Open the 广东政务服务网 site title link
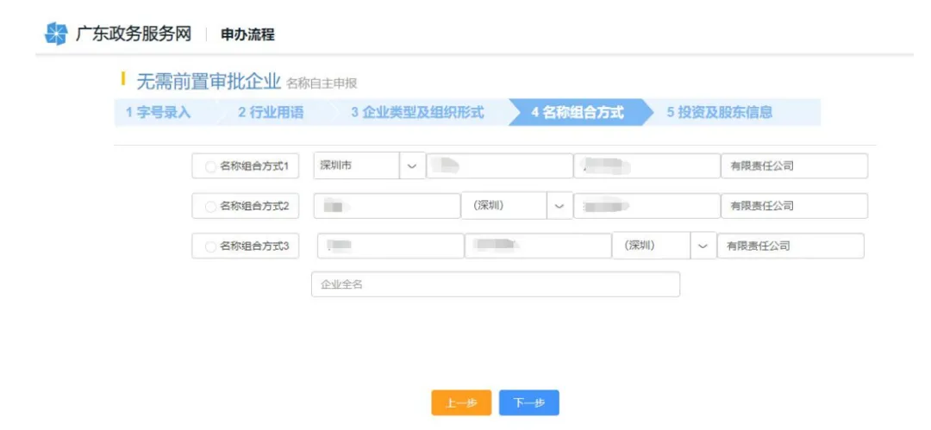 (x=134, y=34)
